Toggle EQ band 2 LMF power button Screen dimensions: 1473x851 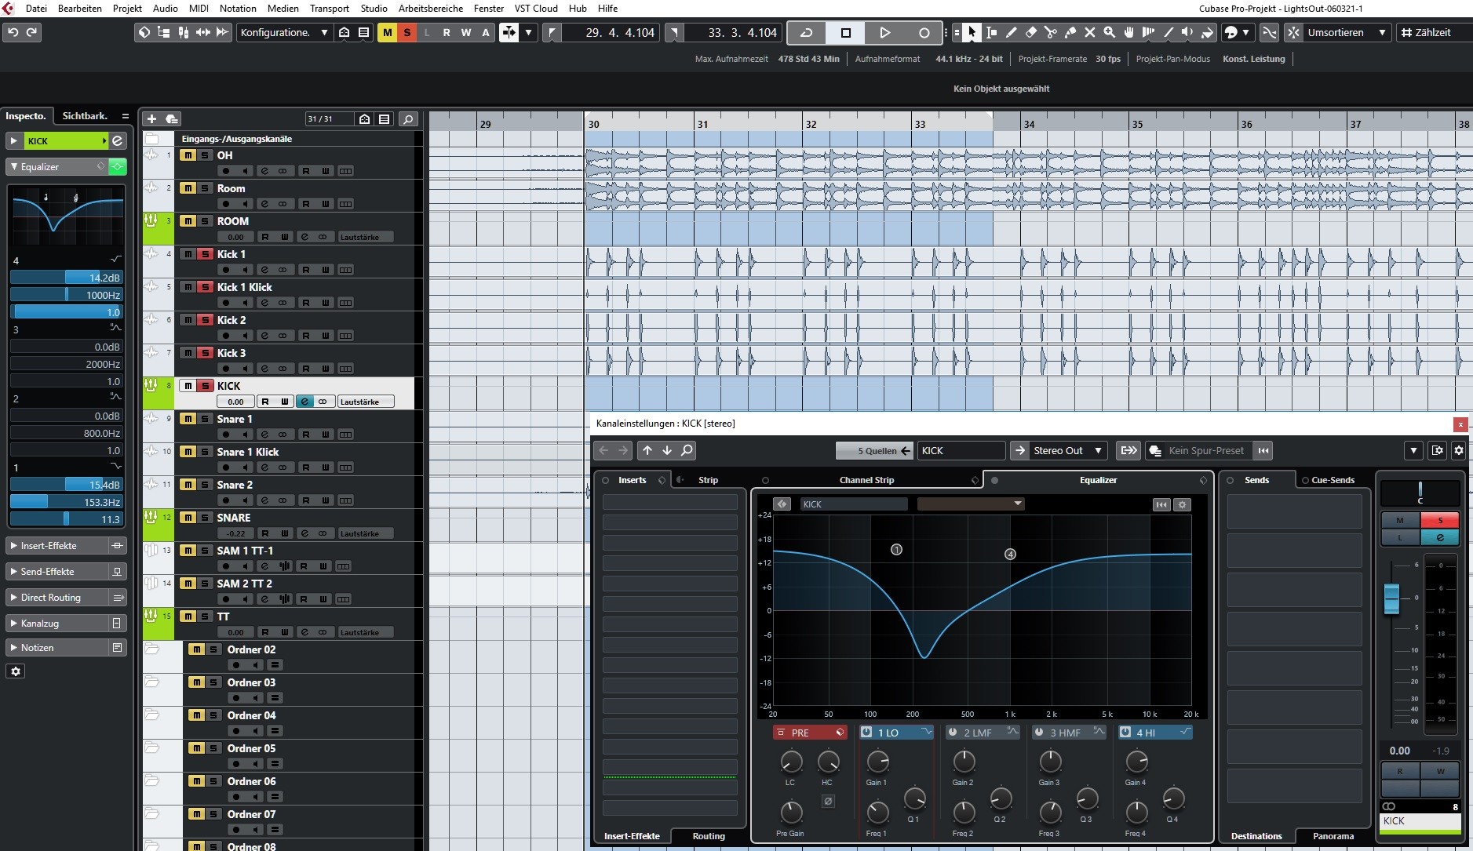(x=953, y=732)
